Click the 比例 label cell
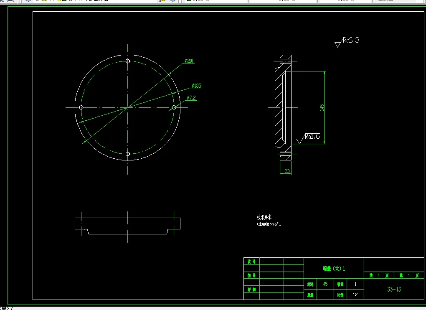Screen dimensions: 426x310 [x=340, y=295]
